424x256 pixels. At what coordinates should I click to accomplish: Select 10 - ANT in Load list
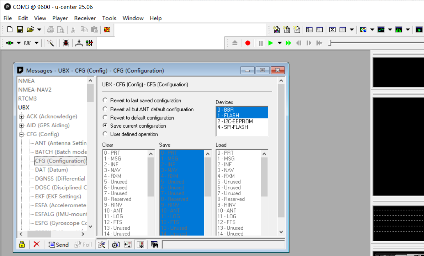tap(227, 210)
